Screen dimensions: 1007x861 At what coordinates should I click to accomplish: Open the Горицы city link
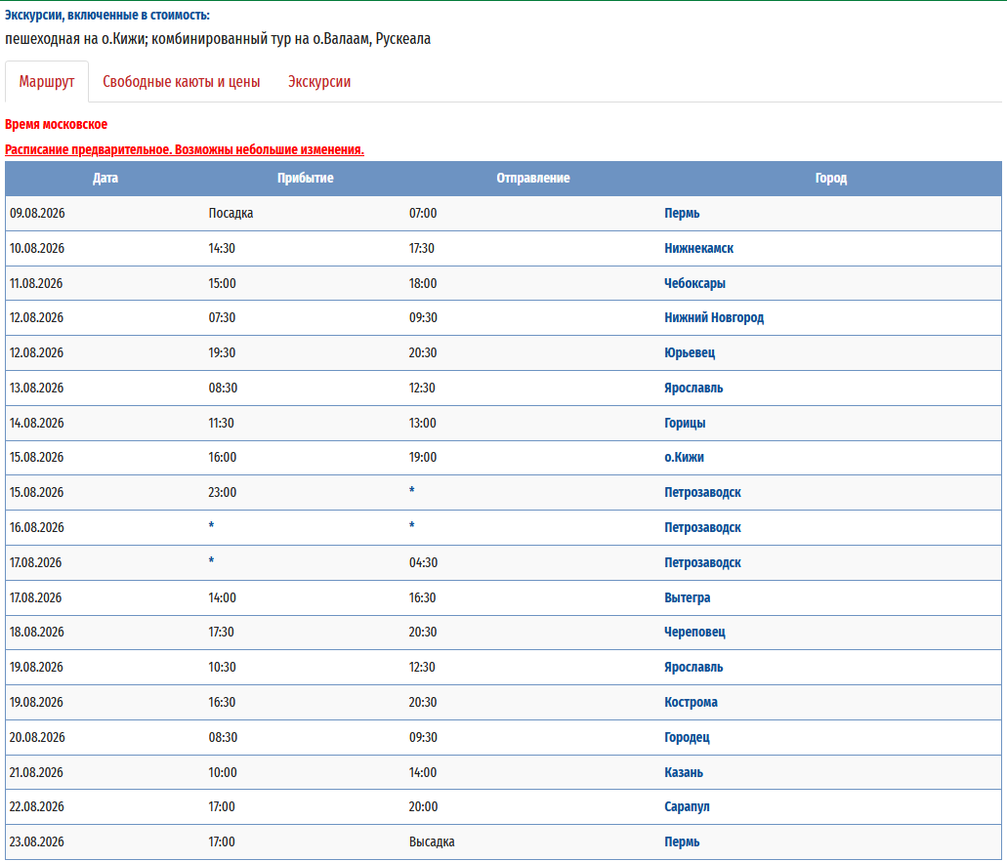click(685, 423)
